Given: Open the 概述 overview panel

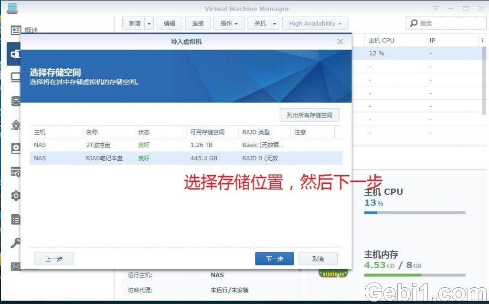Looking at the screenshot, I should (16, 30).
